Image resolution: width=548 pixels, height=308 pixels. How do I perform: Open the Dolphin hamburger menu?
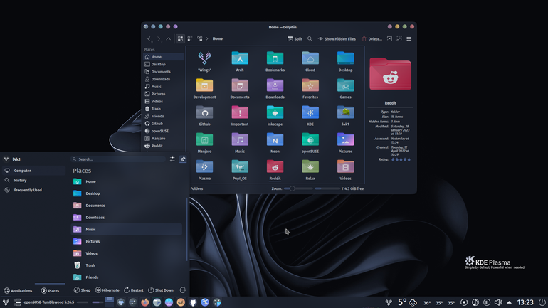(409, 38)
